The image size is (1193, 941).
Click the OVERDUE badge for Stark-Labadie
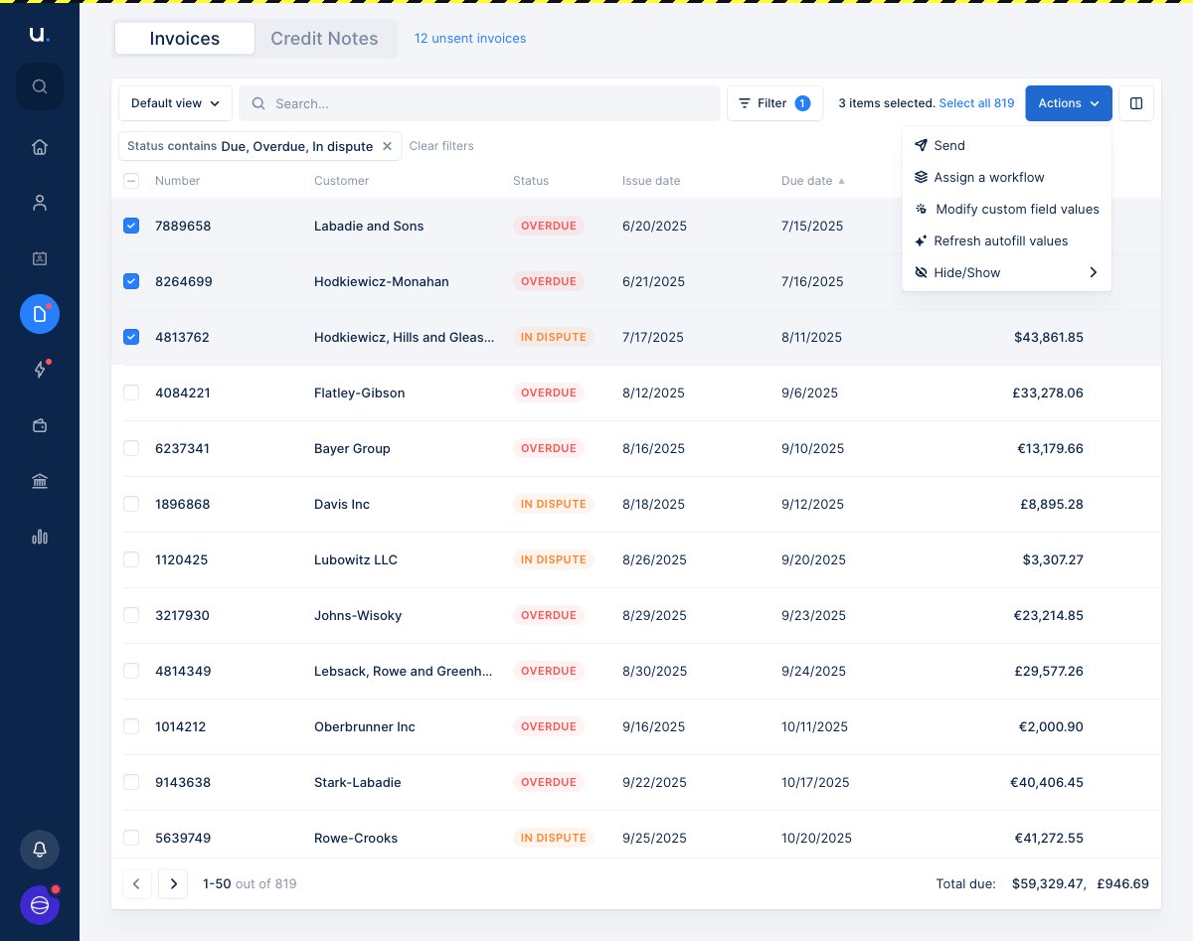click(549, 782)
